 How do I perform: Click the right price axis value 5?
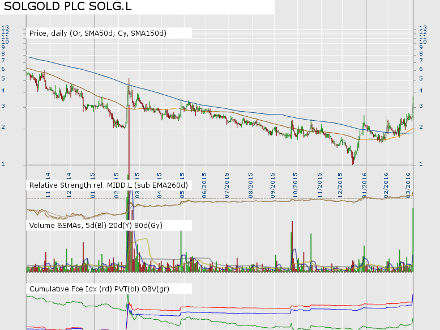click(421, 79)
